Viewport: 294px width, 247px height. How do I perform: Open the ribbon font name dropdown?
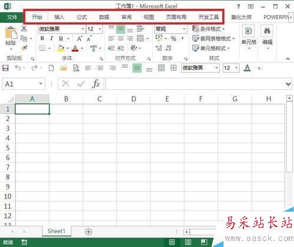point(83,29)
